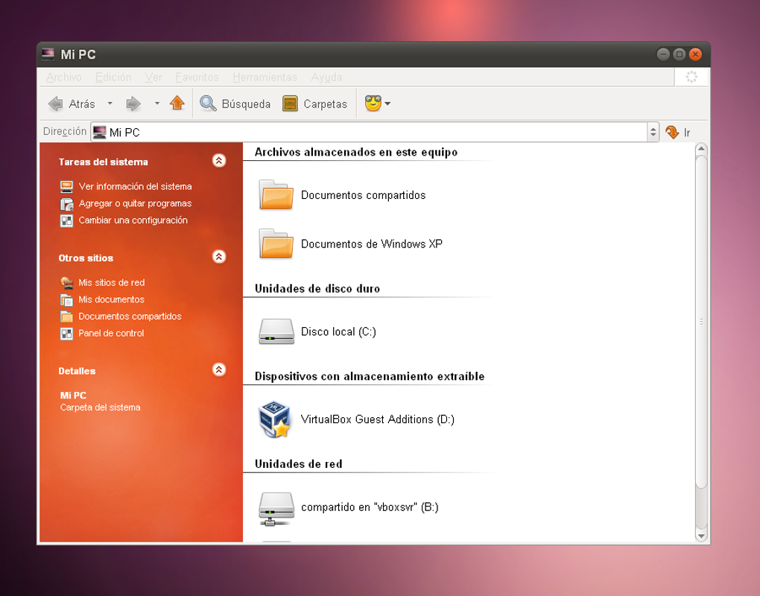Open Panel de control sidebar link
The image size is (760, 596).
111,333
